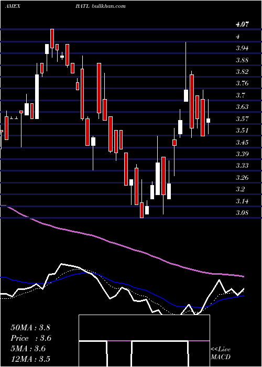
Task: Click the bullkhan.com watermark text
Action: coord(108,6)
